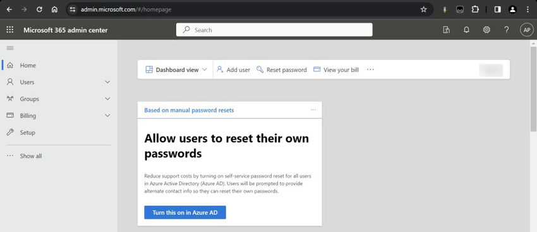
Task: Open the Dashboard view dropdown
Action: [x=176, y=70]
